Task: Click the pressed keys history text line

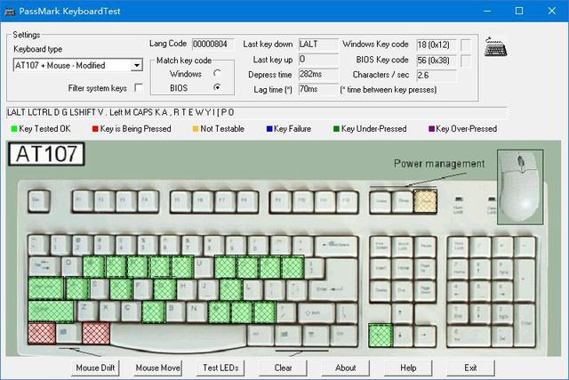Action: point(256,113)
